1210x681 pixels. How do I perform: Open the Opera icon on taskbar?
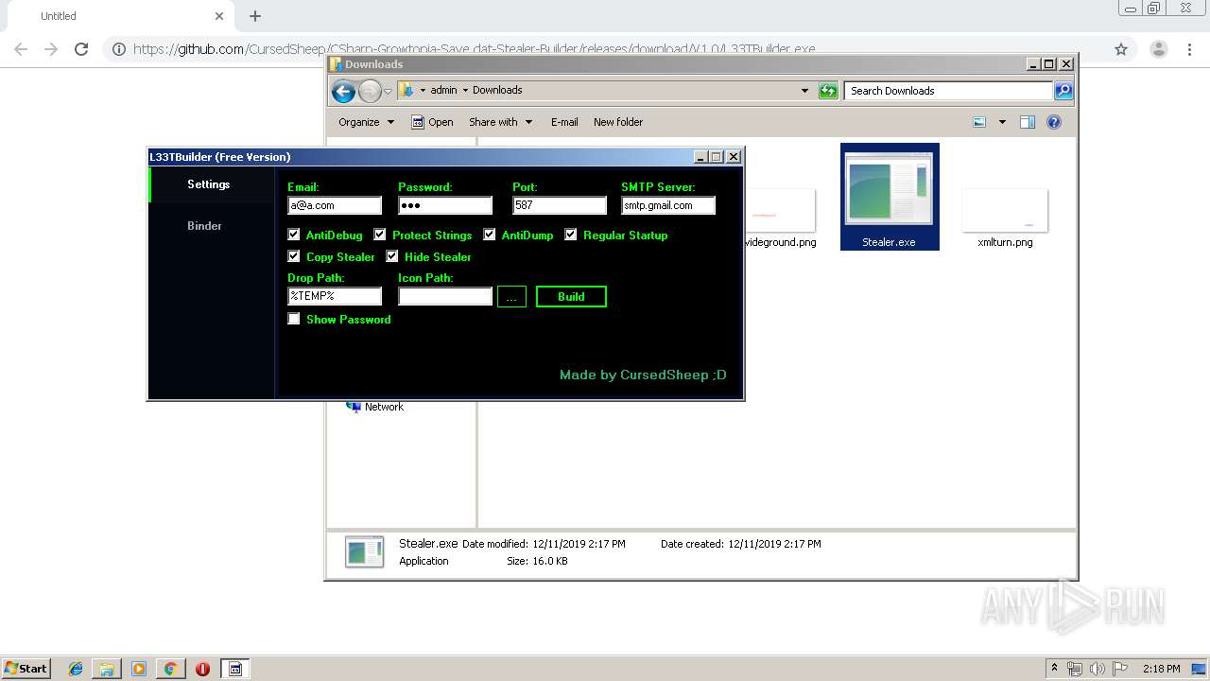(x=202, y=669)
